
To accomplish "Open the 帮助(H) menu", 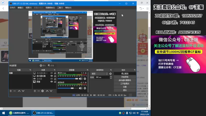I will point(68,8).
